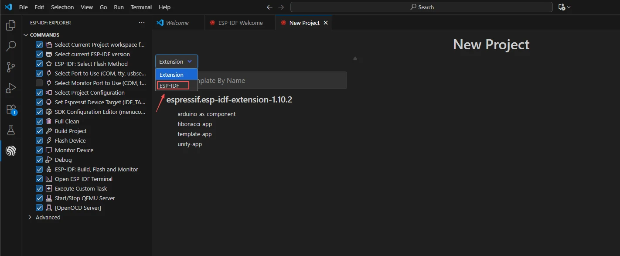Close the New Project tab
Image resolution: width=620 pixels, height=256 pixels.
coord(325,23)
